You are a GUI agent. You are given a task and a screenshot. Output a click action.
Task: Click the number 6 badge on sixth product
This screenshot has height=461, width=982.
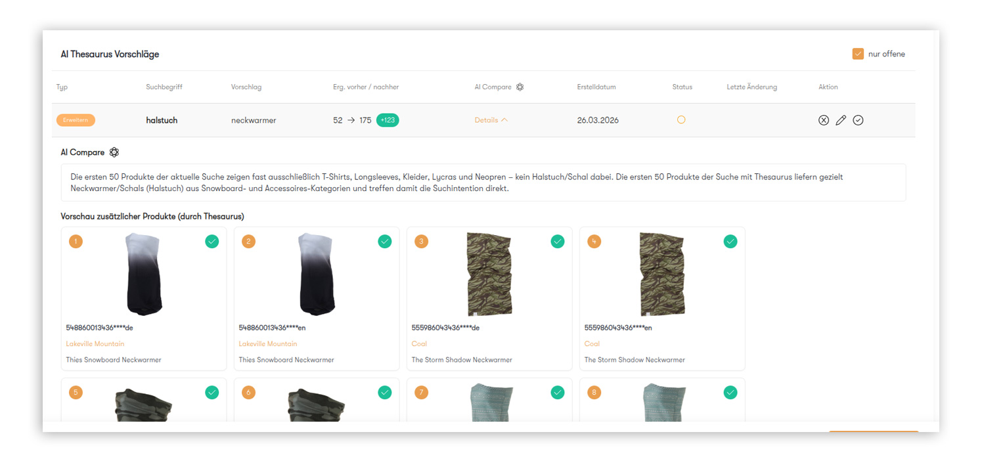point(248,392)
